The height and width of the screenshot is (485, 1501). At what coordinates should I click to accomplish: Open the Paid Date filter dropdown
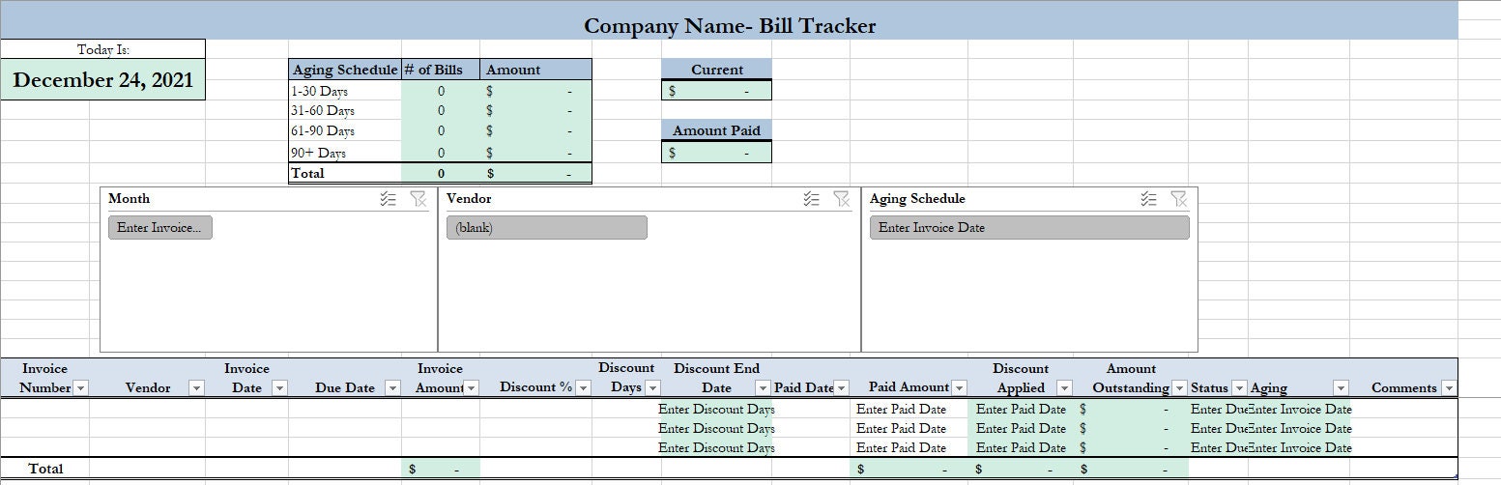point(842,388)
